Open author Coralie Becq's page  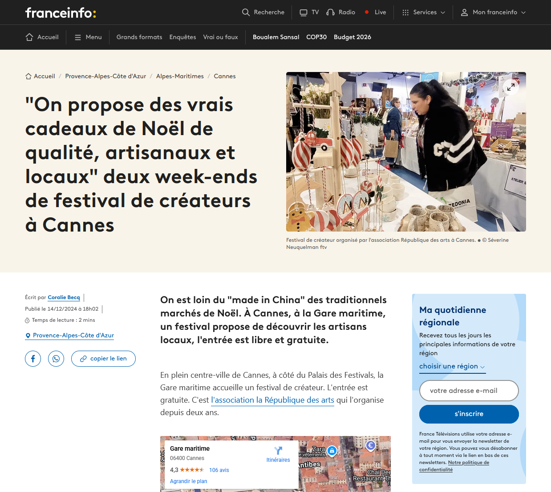tap(64, 298)
